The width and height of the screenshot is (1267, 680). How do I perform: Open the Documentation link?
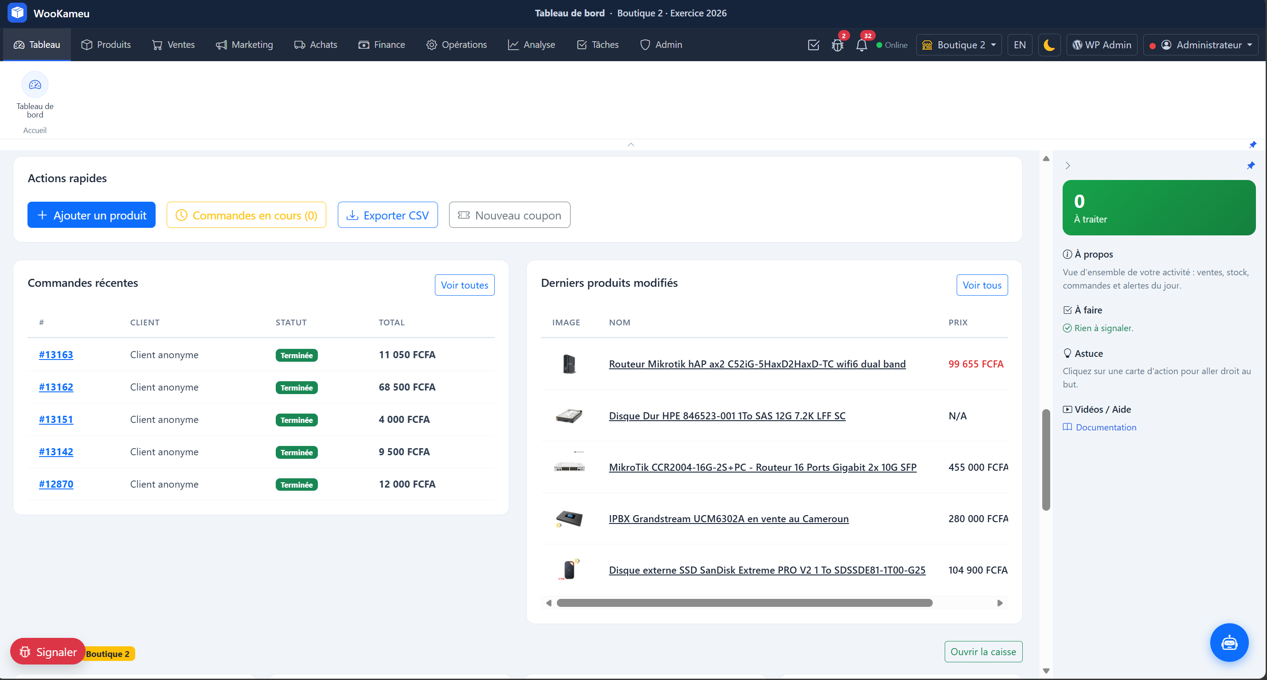(x=1100, y=427)
